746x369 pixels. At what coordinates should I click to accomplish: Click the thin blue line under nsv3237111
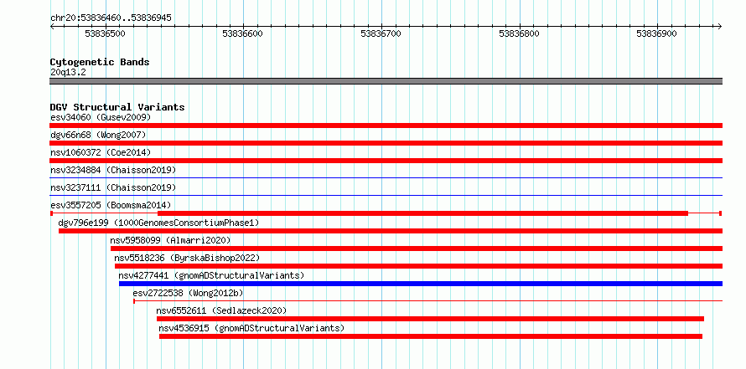[386, 196]
